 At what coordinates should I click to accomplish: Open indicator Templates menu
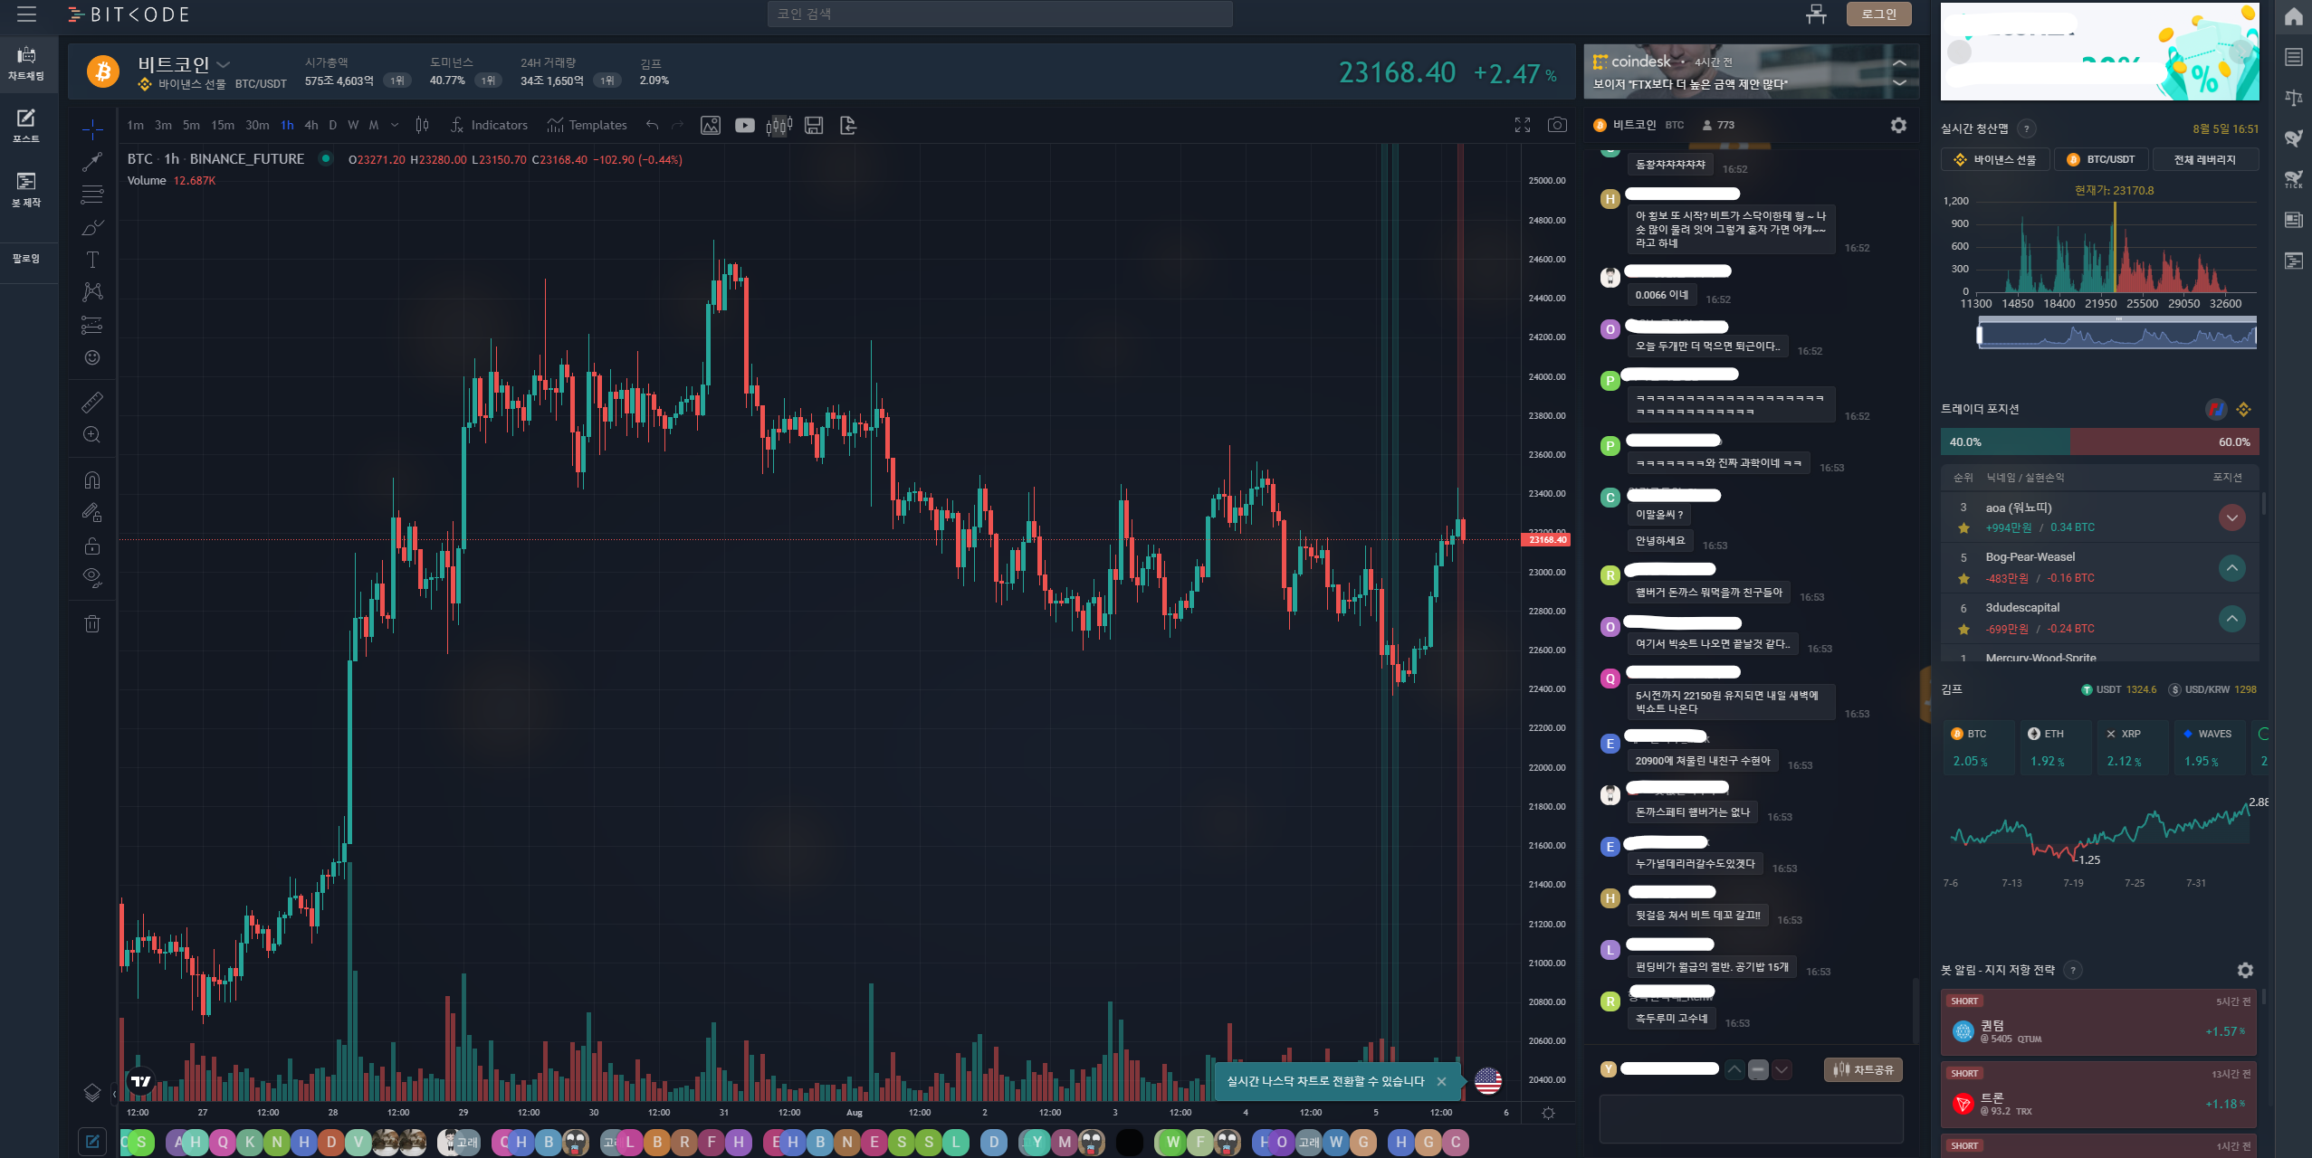(587, 125)
